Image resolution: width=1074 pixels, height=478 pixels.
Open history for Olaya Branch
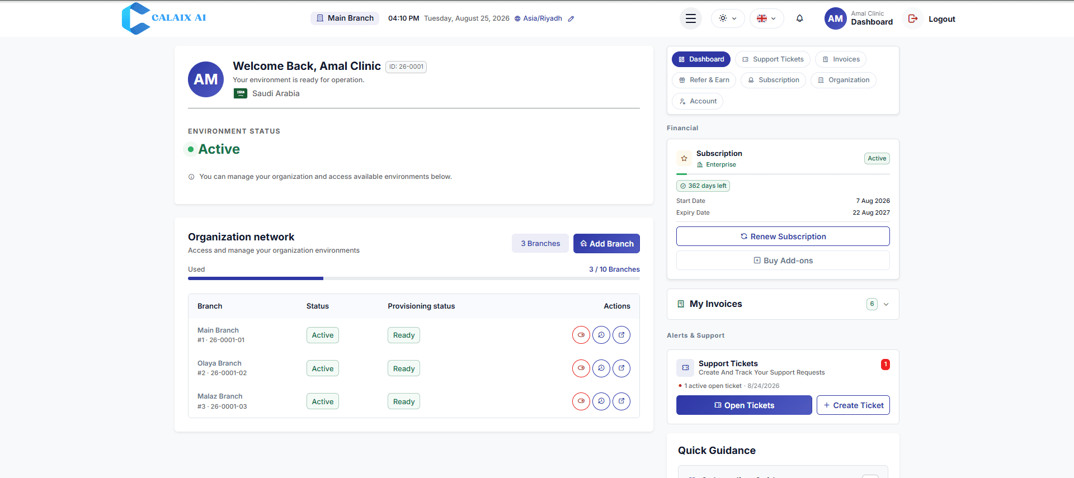pyautogui.click(x=601, y=368)
